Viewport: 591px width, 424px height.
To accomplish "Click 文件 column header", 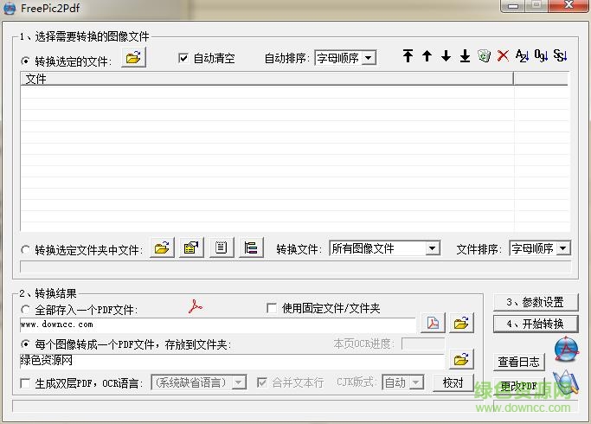I will click(x=267, y=79).
